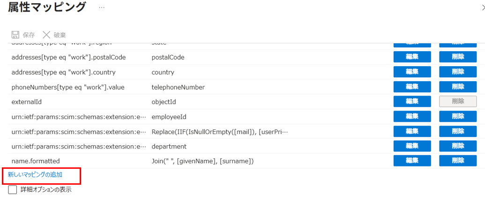Delete the name.formatted Join mapping
Screen dimensions: 485x203
click(x=458, y=161)
